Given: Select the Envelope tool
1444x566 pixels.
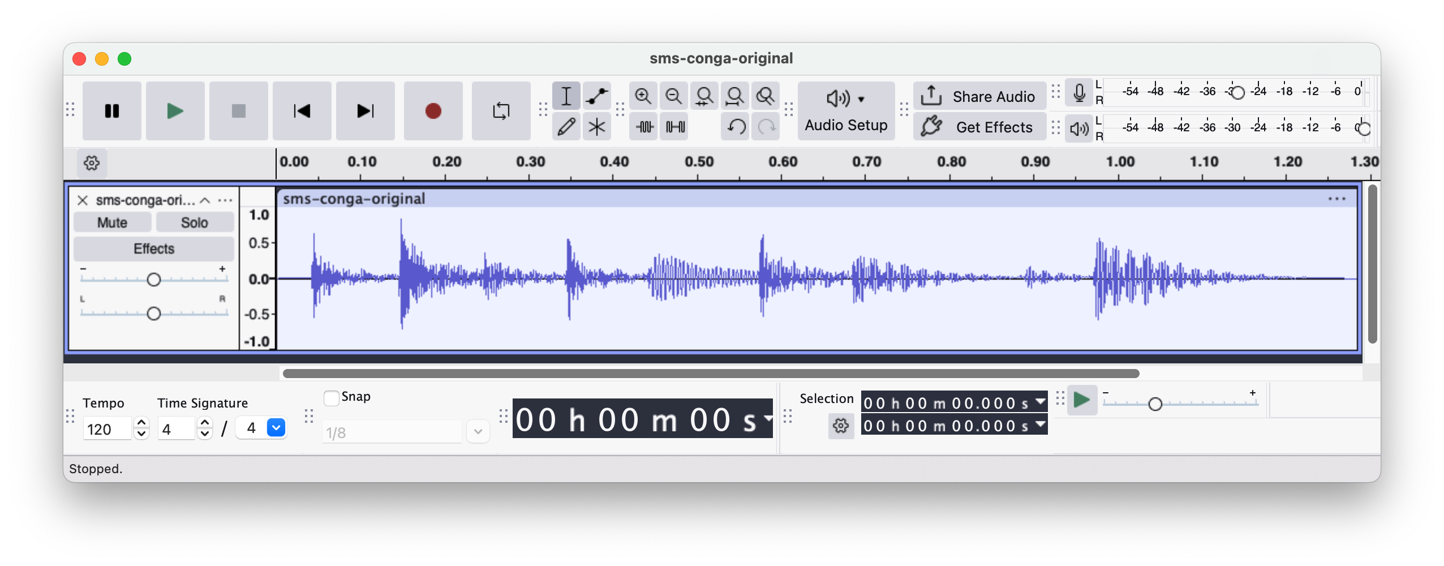Looking at the screenshot, I should 596,96.
